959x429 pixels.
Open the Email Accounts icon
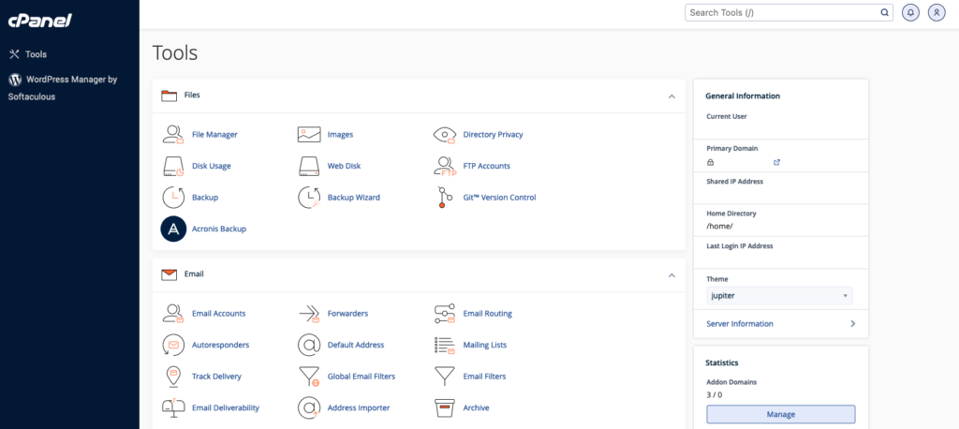[173, 314]
